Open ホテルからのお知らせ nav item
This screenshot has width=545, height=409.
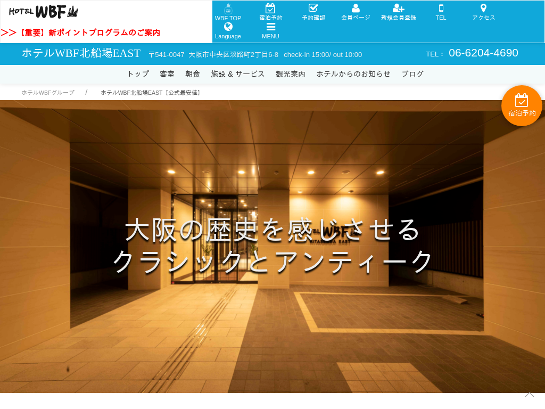click(353, 73)
